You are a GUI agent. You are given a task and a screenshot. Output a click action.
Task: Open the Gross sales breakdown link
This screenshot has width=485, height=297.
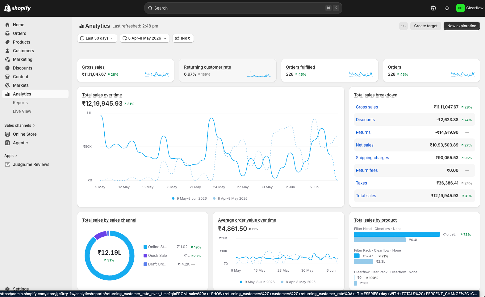coord(367,107)
